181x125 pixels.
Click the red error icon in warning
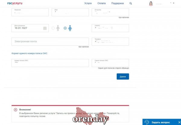coord(15,110)
